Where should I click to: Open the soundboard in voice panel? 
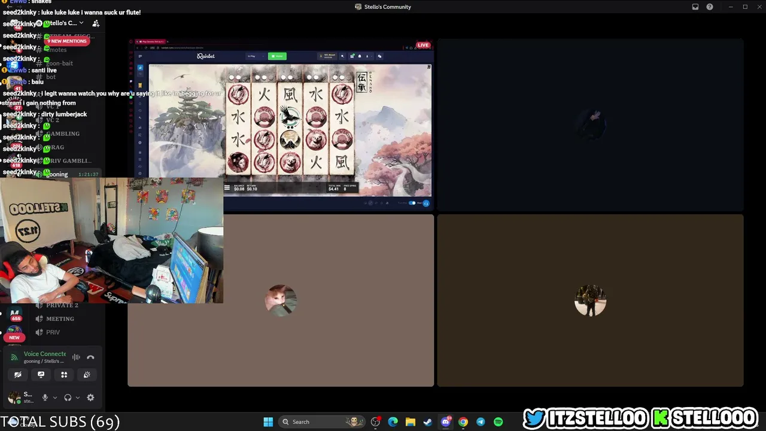click(87, 375)
